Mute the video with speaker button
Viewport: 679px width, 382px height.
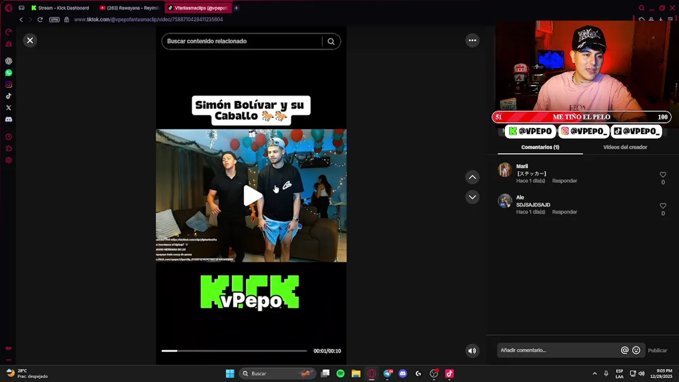point(472,350)
